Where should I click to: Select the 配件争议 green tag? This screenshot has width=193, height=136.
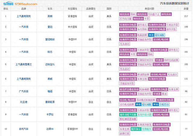click(x=136, y=129)
